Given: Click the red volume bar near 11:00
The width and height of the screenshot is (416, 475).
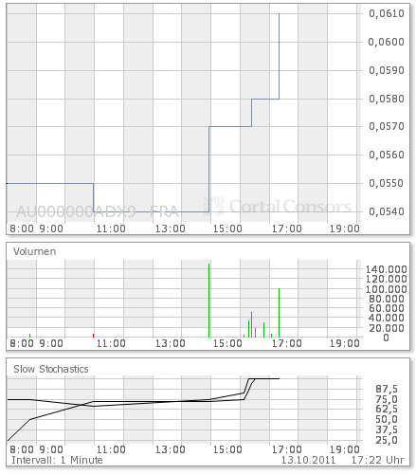Looking at the screenshot, I should [x=94, y=336].
